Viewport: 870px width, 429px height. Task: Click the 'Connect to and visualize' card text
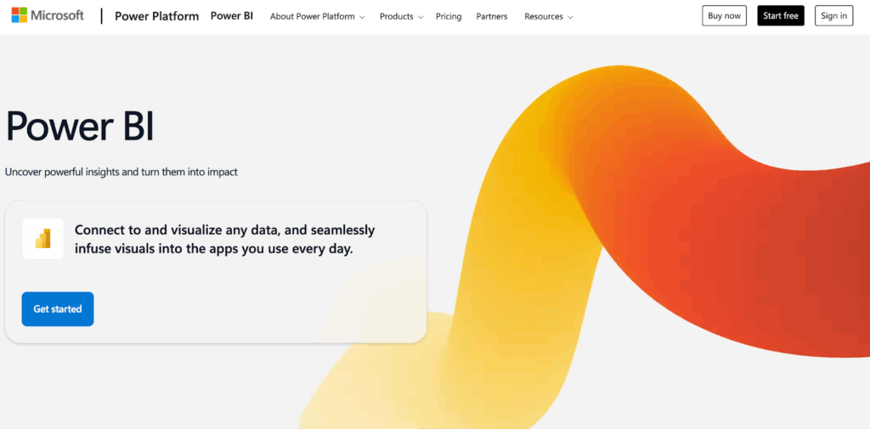[x=224, y=240]
